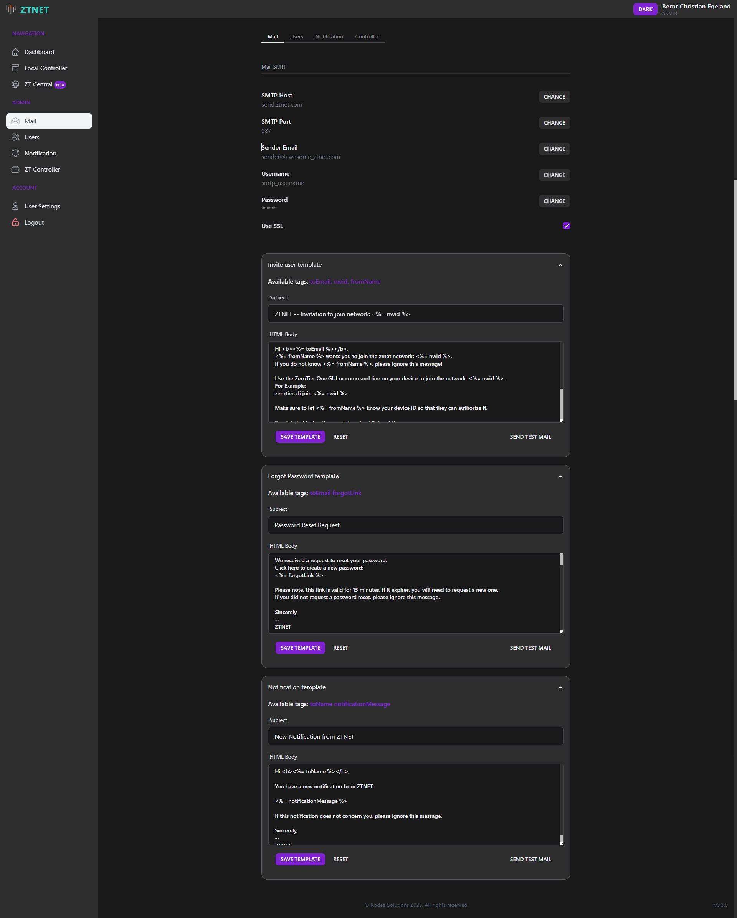Click the DARK mode toggle button
This screenshot has height=918, width=737.
[644, 9]
